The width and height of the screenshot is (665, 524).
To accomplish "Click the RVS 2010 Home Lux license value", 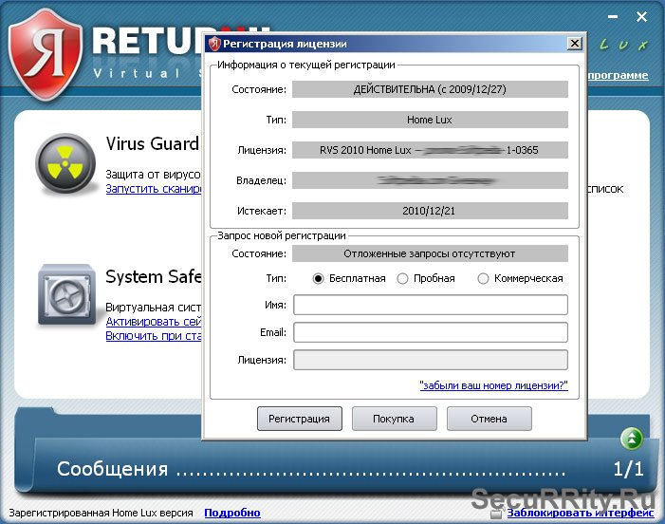I will (430, 150).
